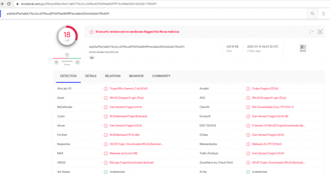Click the alert icon for ESET-NOD32 detection
This screenshot has height=176, width=330.
(x=248, y=126)
